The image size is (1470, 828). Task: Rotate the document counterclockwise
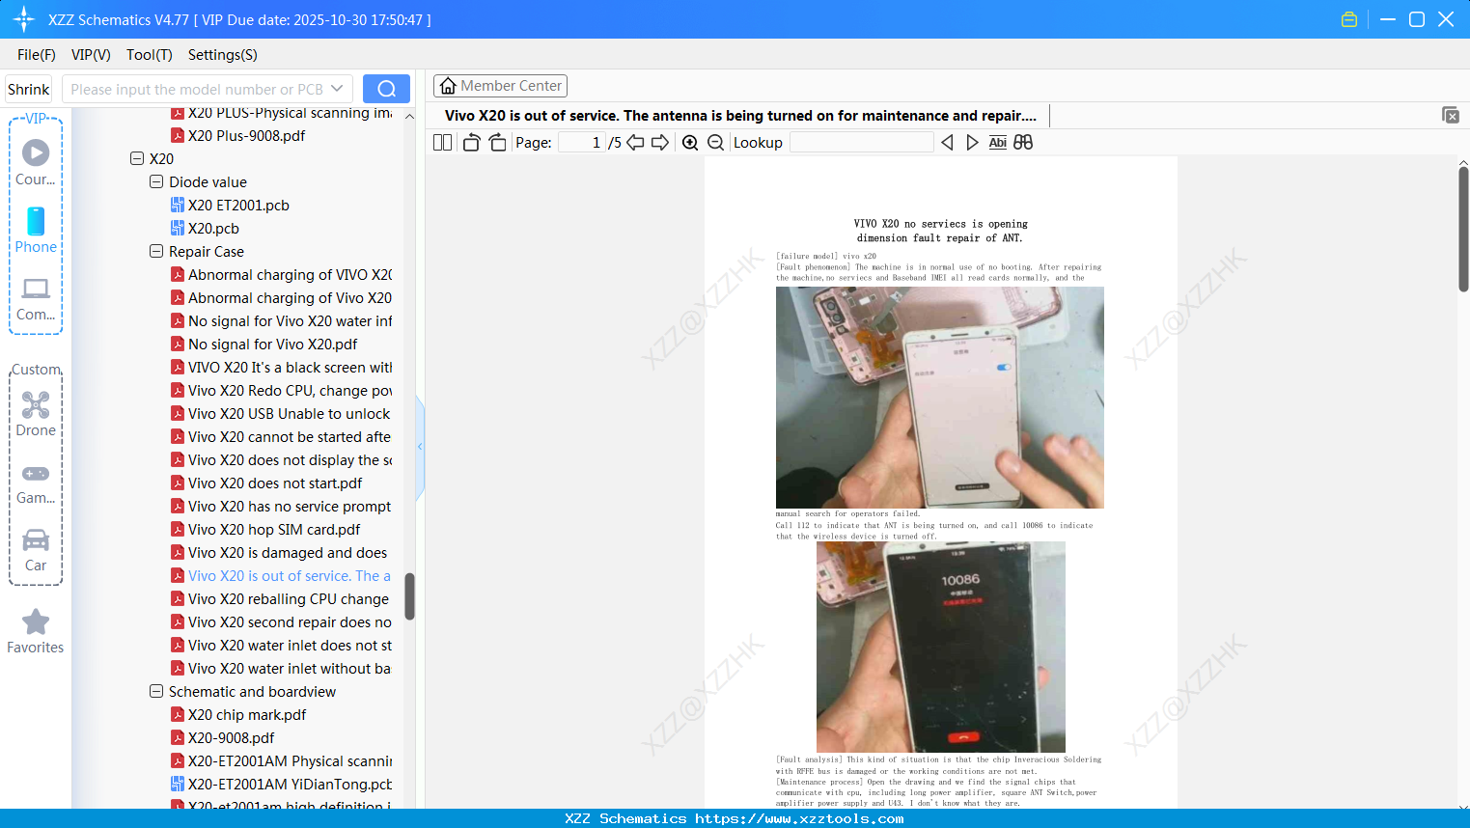[x=470, y=142]
